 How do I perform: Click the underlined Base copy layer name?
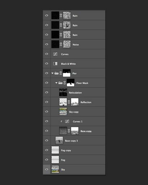(x=86, y=131)
